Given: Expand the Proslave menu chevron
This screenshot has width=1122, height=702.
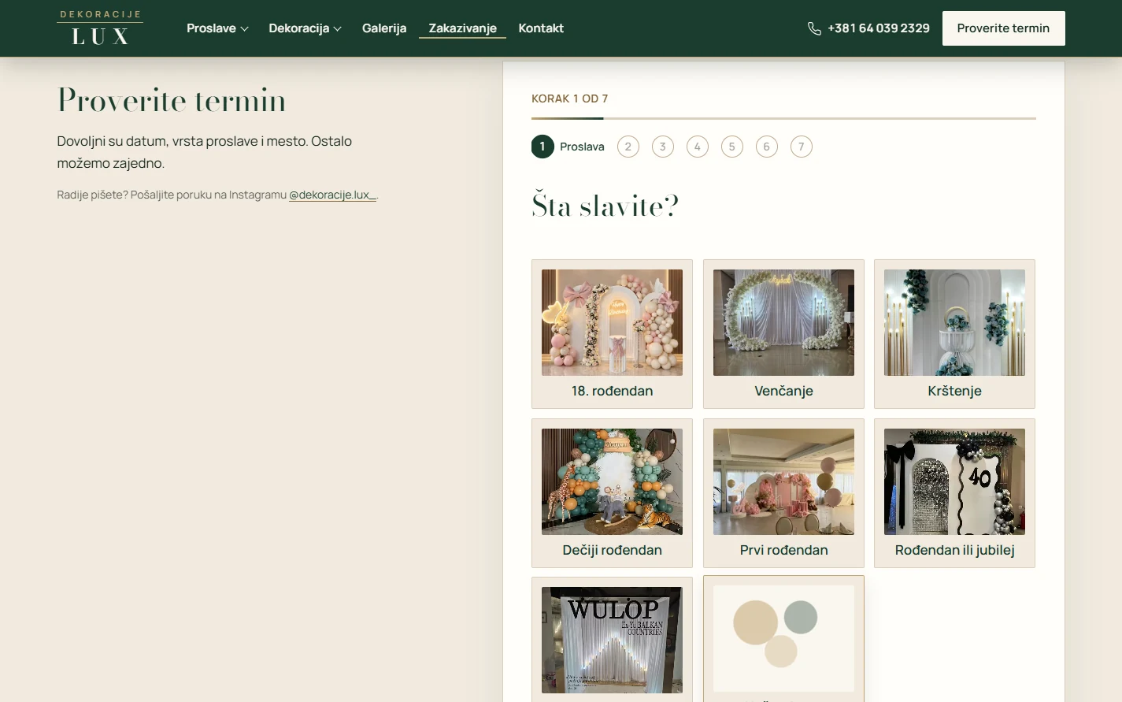Looking at the screenshot, I should click(x=245, y=28).
